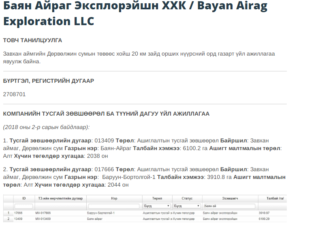Sort by the ID column header

23,198
